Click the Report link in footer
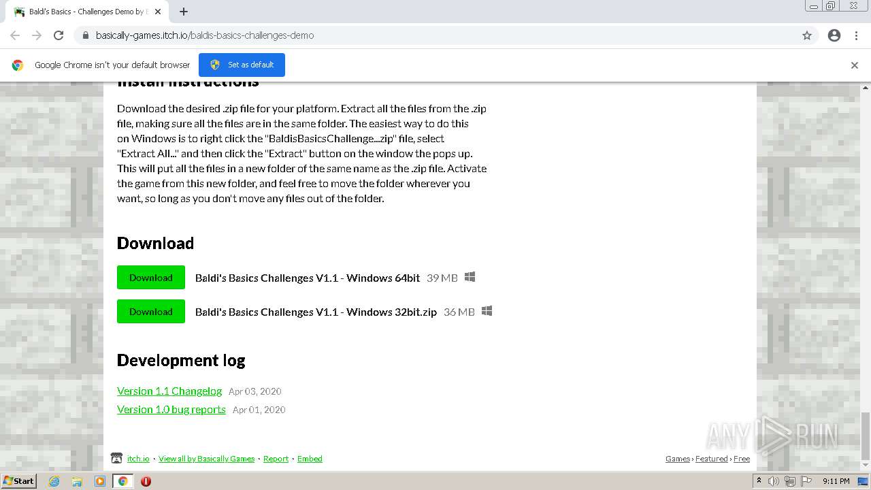The image size is (871, 490). pos(276,459)
